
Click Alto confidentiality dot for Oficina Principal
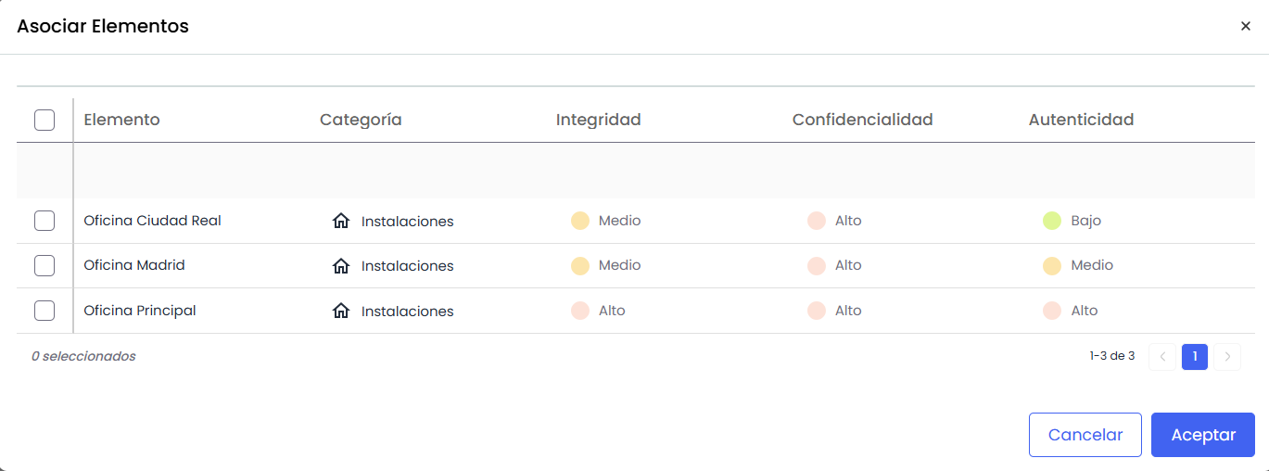click(x=817, y=311)
